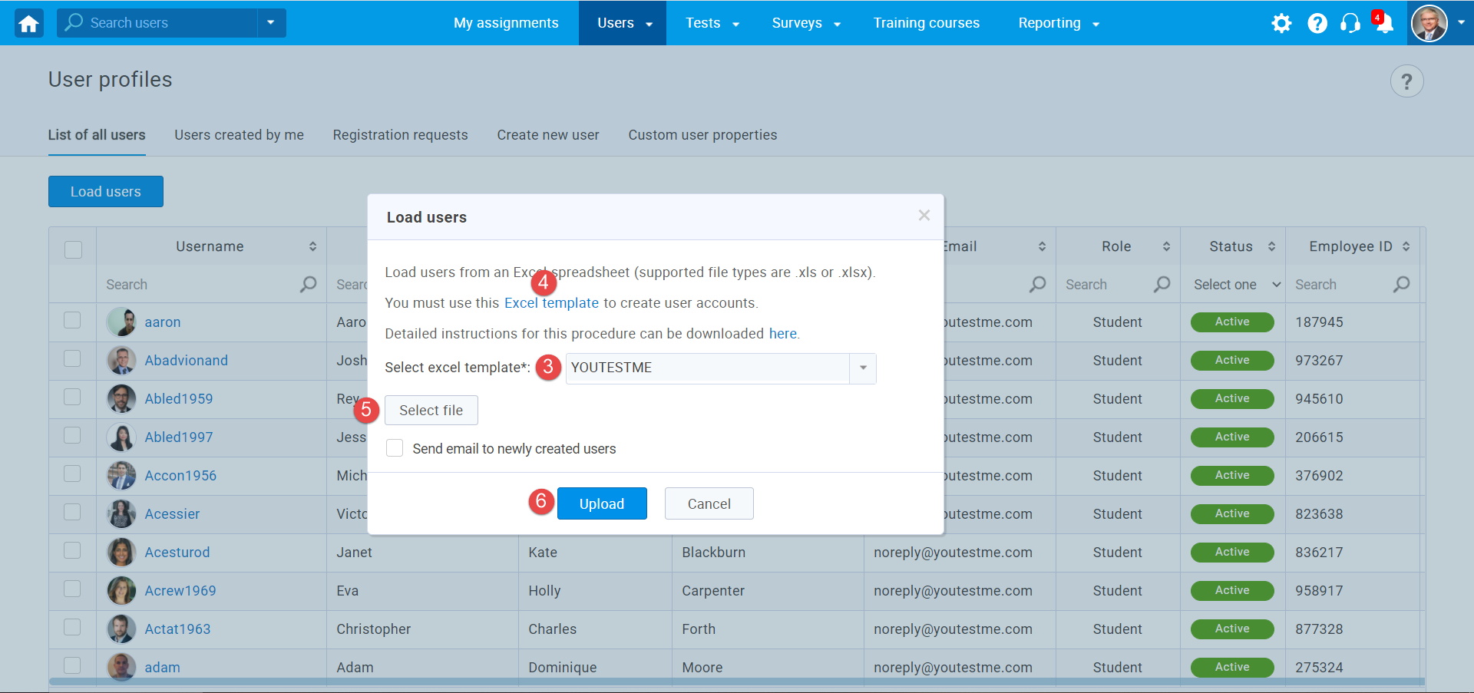
Task: Expand the YOUTESTME excel template dropdown
Action: pos(863,368)
